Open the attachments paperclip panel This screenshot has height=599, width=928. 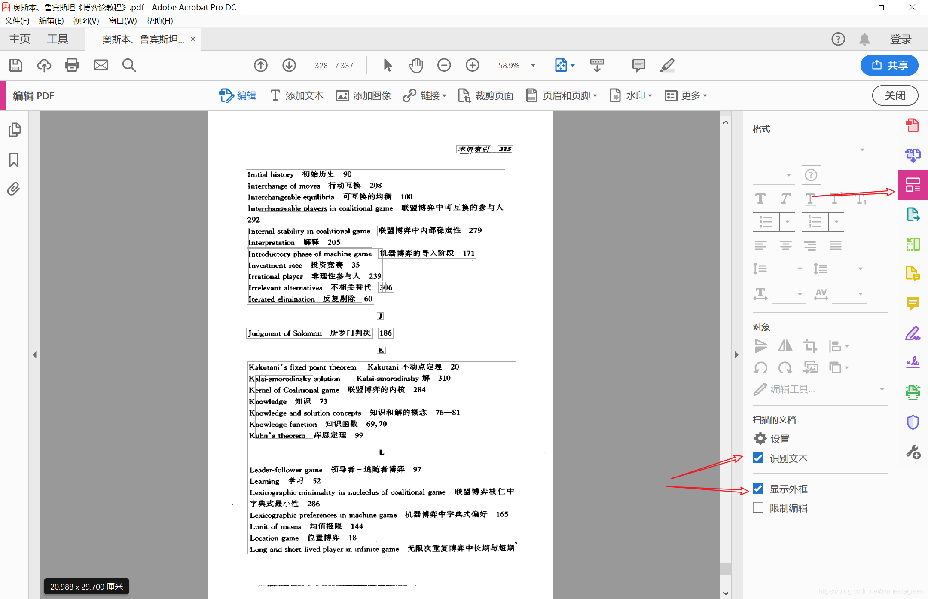point(14,189)
